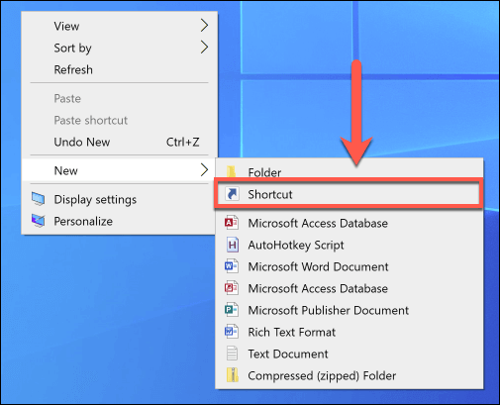The height and width of the screenshot is (405, 500).
Task: Click the greyed-out Paste entry above Paste shortcut
Action: click(x=120, y=98)
